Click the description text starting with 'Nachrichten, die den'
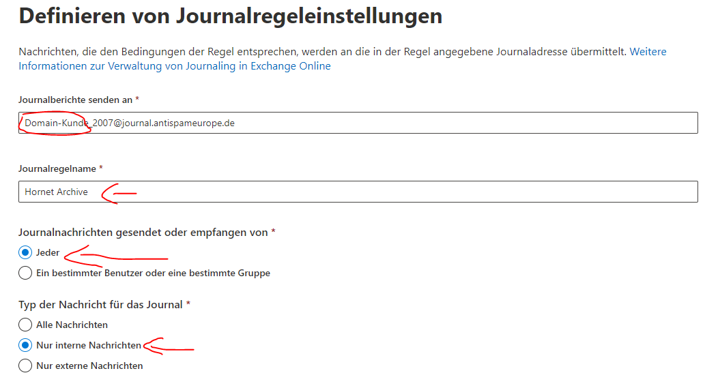The height and width of the screenshot is (386, 705). 321,52
